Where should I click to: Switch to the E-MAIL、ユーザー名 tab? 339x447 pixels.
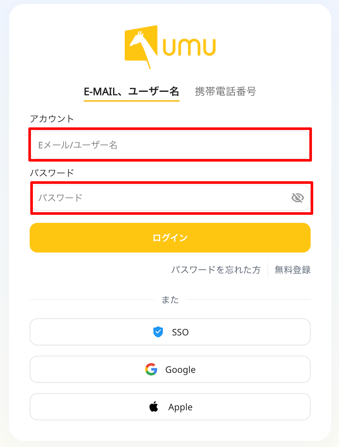click(x=131, y=92)
